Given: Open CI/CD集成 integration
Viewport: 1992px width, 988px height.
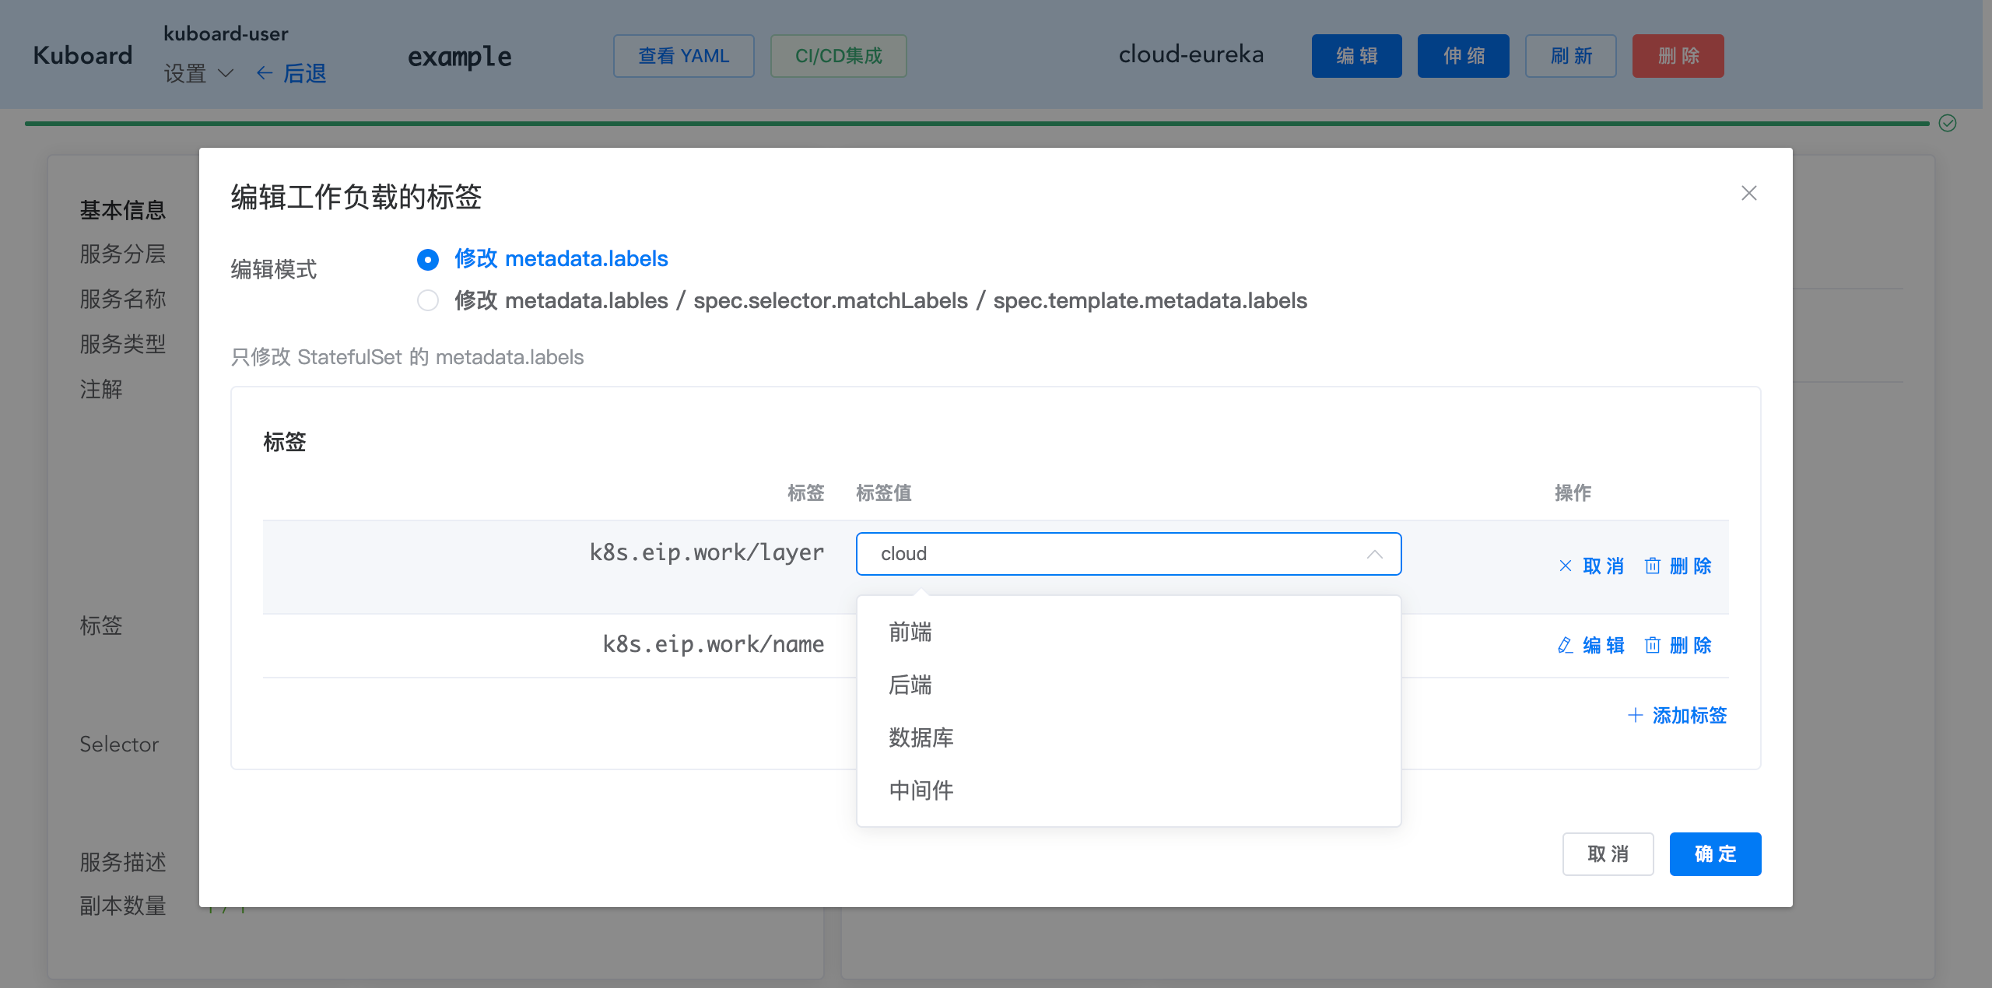Looking at the screenshot, I should point(839,56).
